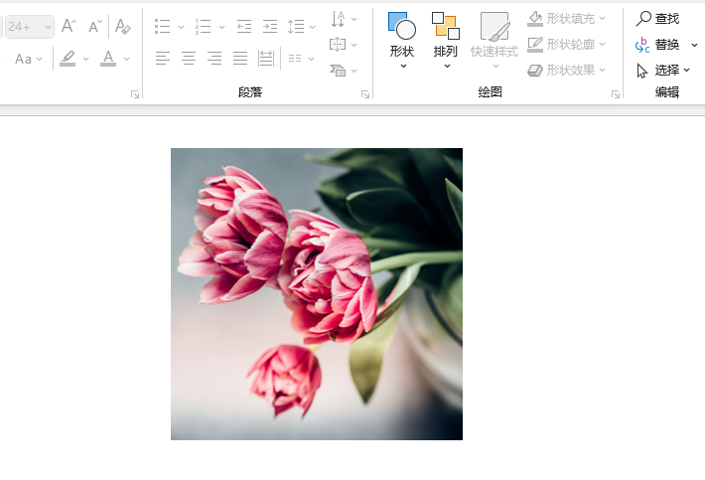Clear all formatting with eraser icon
Screen dimensions: 705x480
122,26
